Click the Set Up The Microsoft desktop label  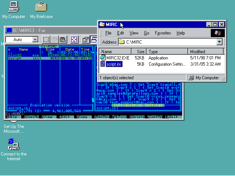[x=14, y=129]
